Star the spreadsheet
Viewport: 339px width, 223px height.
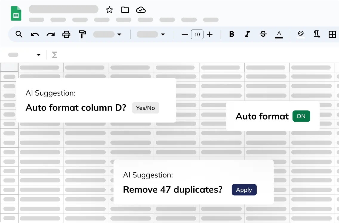109,10
